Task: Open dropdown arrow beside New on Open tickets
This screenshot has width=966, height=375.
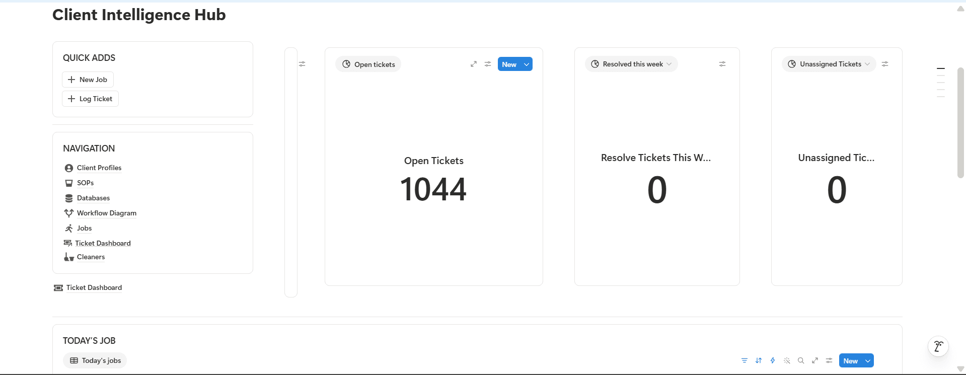Action: (527, 64)
